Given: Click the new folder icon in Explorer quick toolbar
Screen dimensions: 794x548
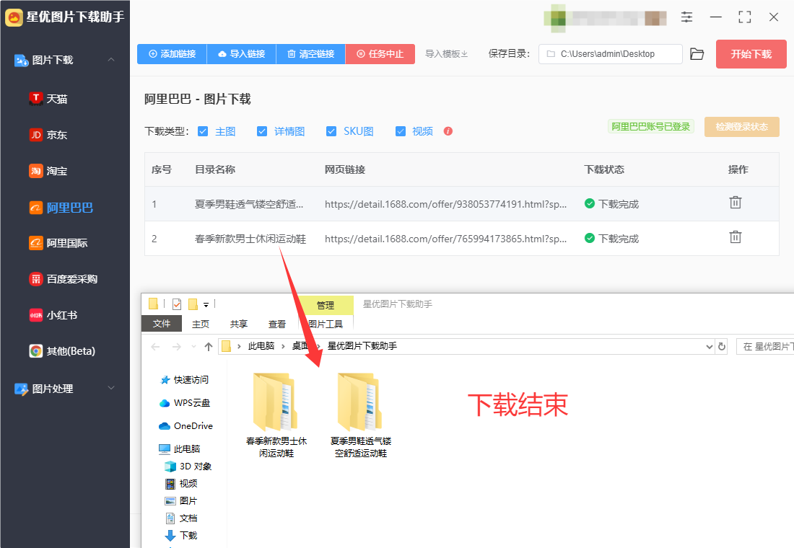Looking at the screenshot, I should point(193,304).
